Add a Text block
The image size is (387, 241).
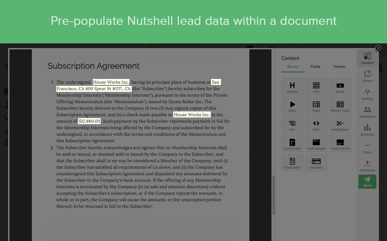316,86
